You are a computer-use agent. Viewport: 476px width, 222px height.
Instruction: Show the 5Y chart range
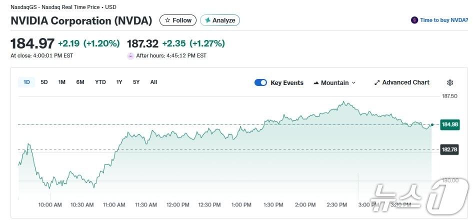[x=136, y=82]
